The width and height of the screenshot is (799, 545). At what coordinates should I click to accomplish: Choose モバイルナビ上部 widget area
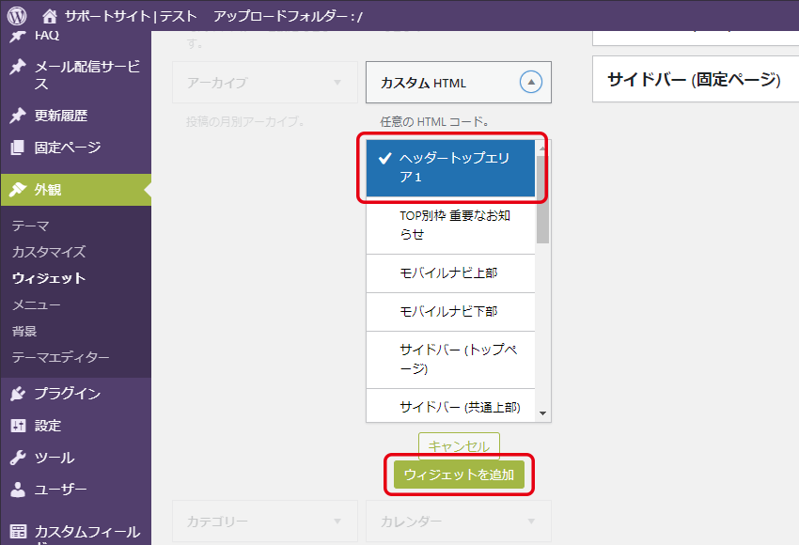pyautogui.click(x=450, y=273)
